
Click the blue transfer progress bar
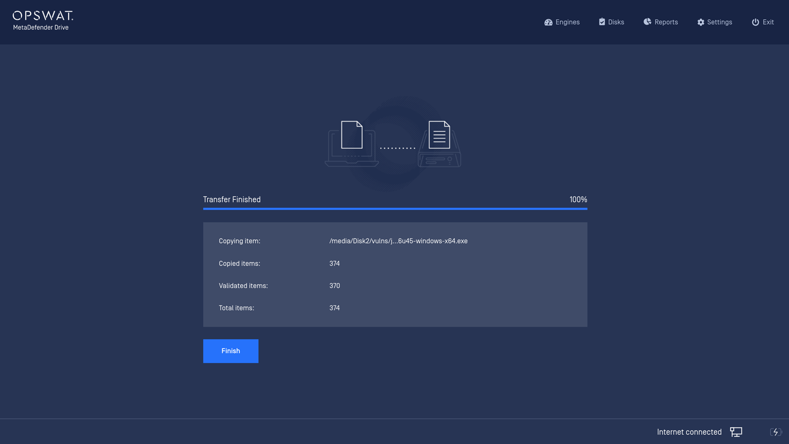(395, 208)
